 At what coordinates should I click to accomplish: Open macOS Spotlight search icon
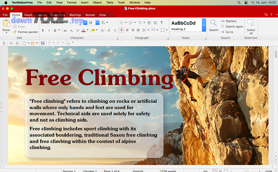239,2
